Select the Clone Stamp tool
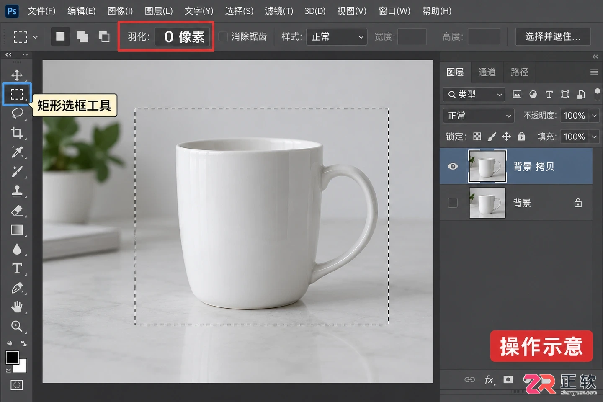The image size is (603, 402). (x=17, y=191)
